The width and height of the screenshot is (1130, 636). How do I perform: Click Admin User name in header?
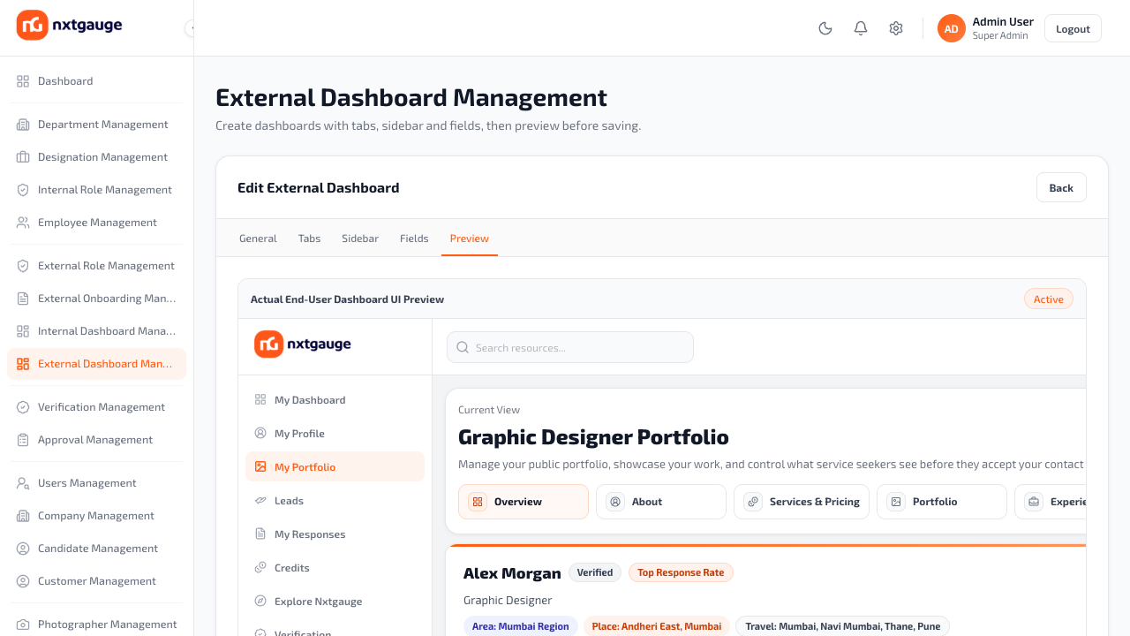[1003, 22]
